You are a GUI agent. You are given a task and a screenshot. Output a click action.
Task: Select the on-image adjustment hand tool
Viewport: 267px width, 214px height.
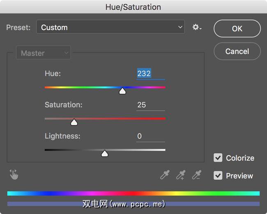click(x=14, y=175)
